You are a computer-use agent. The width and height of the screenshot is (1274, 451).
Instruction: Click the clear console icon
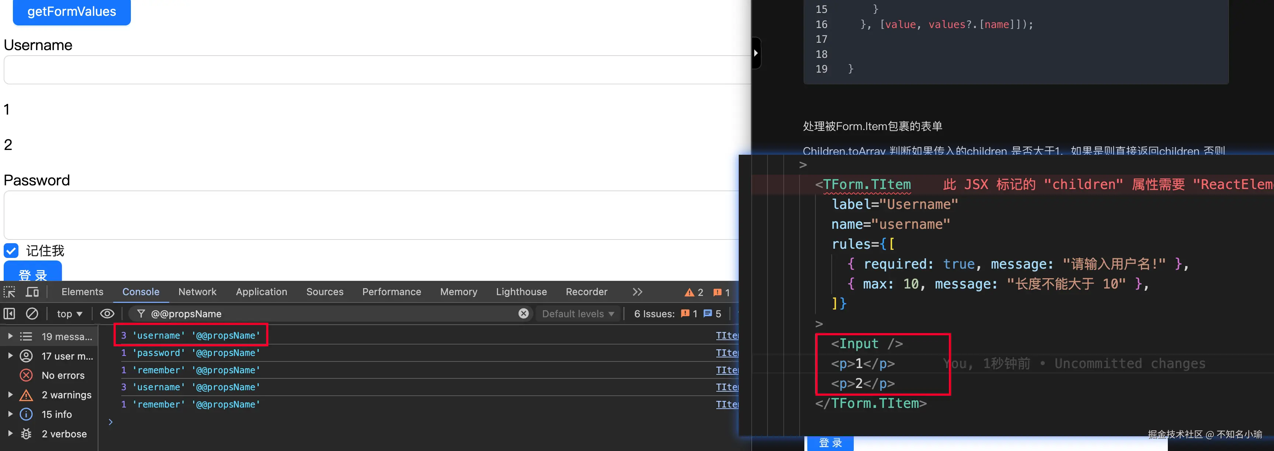tap(32, 314)
